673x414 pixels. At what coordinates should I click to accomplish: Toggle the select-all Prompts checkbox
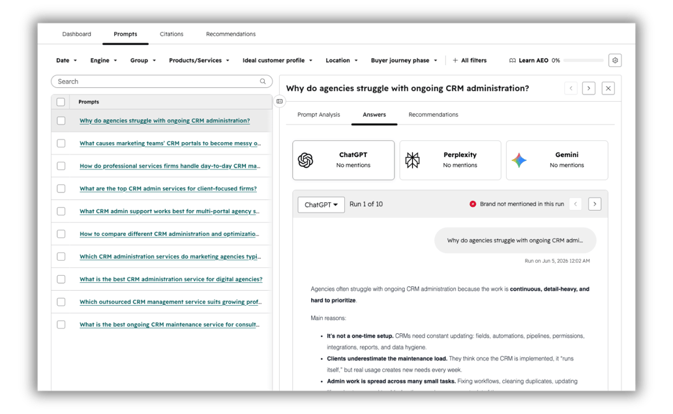tap(61, 102)
